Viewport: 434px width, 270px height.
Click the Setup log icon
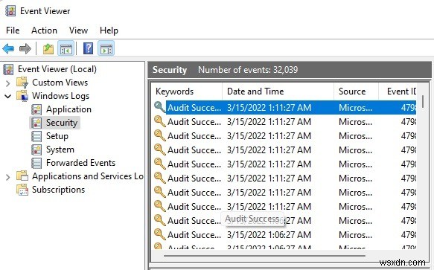click(x=36, y=136)
